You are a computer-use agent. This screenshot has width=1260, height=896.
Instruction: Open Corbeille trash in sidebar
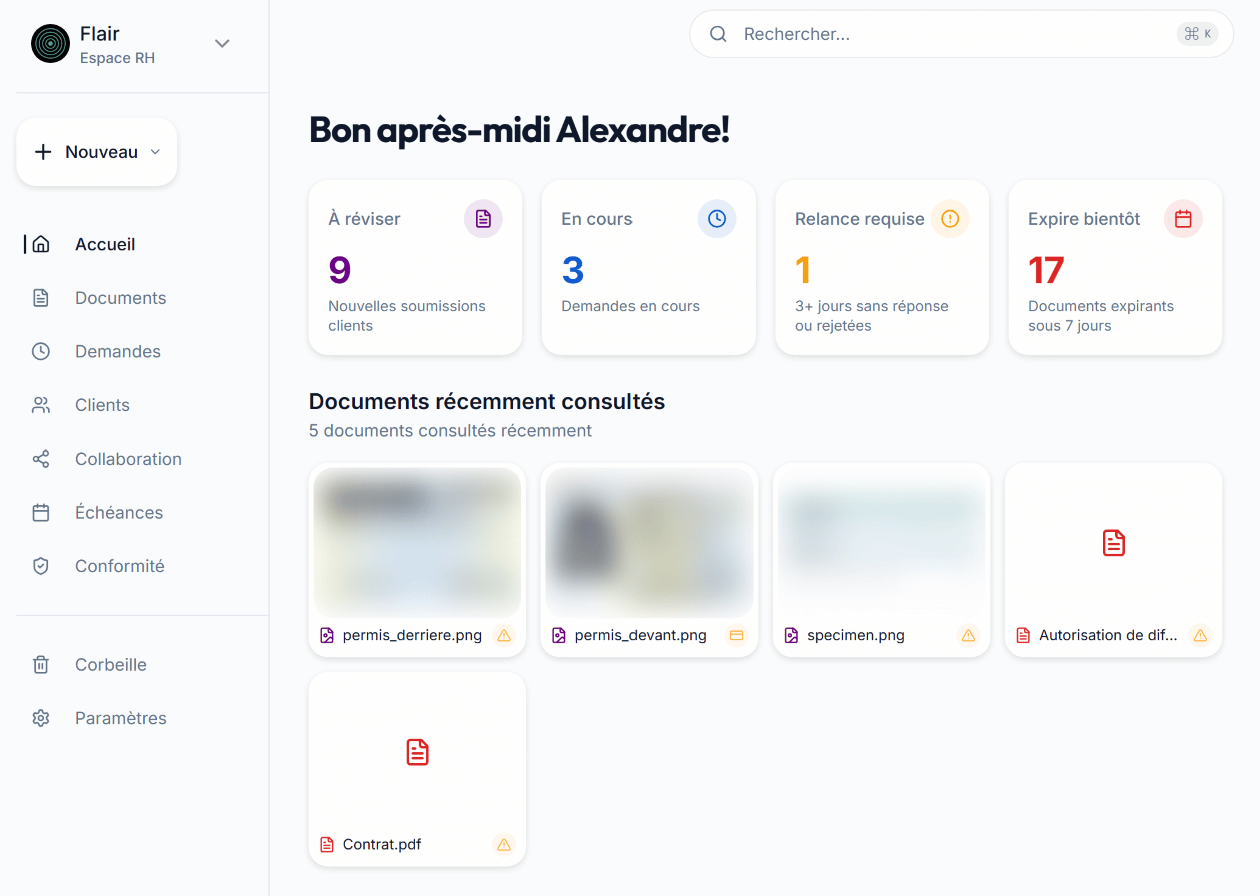110,665
